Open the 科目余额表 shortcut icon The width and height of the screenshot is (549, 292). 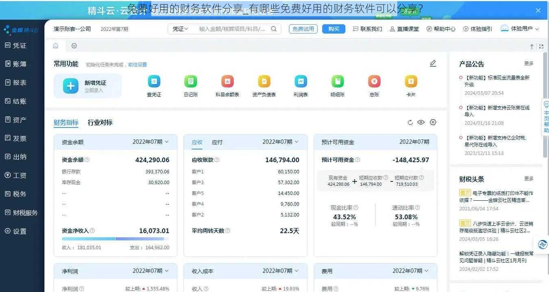[x=227, y=82]
